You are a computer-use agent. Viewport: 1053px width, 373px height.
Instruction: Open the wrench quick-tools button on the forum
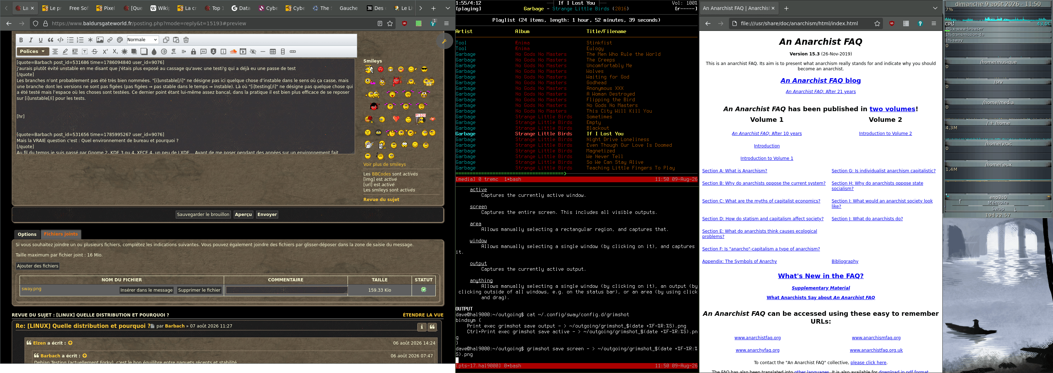pyautogui.click(x=444, y=41)
